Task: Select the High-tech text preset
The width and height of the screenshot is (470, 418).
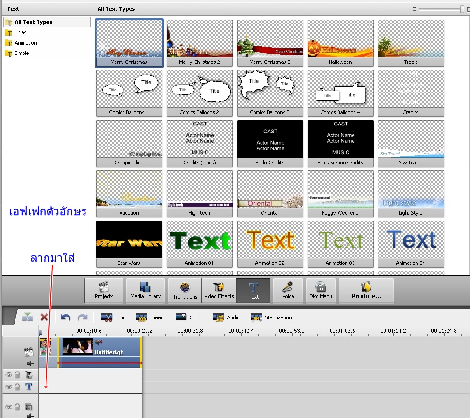Action: pos(200,194)
